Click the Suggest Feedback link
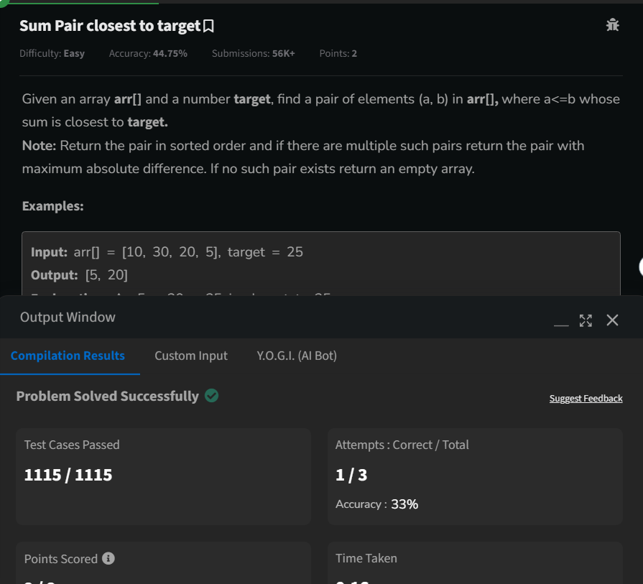This screenshot has width=643, height=584. [586, 398]
